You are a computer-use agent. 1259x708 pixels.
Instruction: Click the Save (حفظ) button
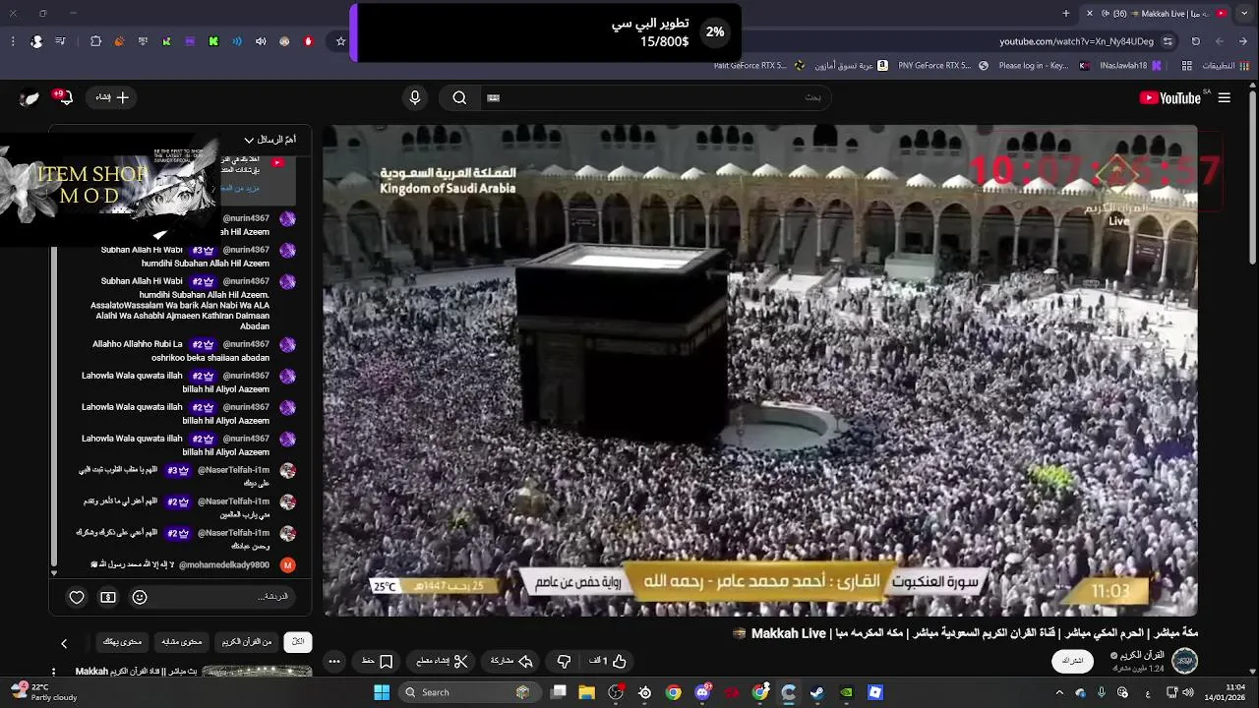[x=378, y=661]
